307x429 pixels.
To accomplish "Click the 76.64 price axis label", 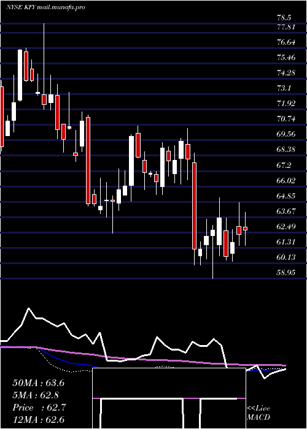I will (286, 42).
